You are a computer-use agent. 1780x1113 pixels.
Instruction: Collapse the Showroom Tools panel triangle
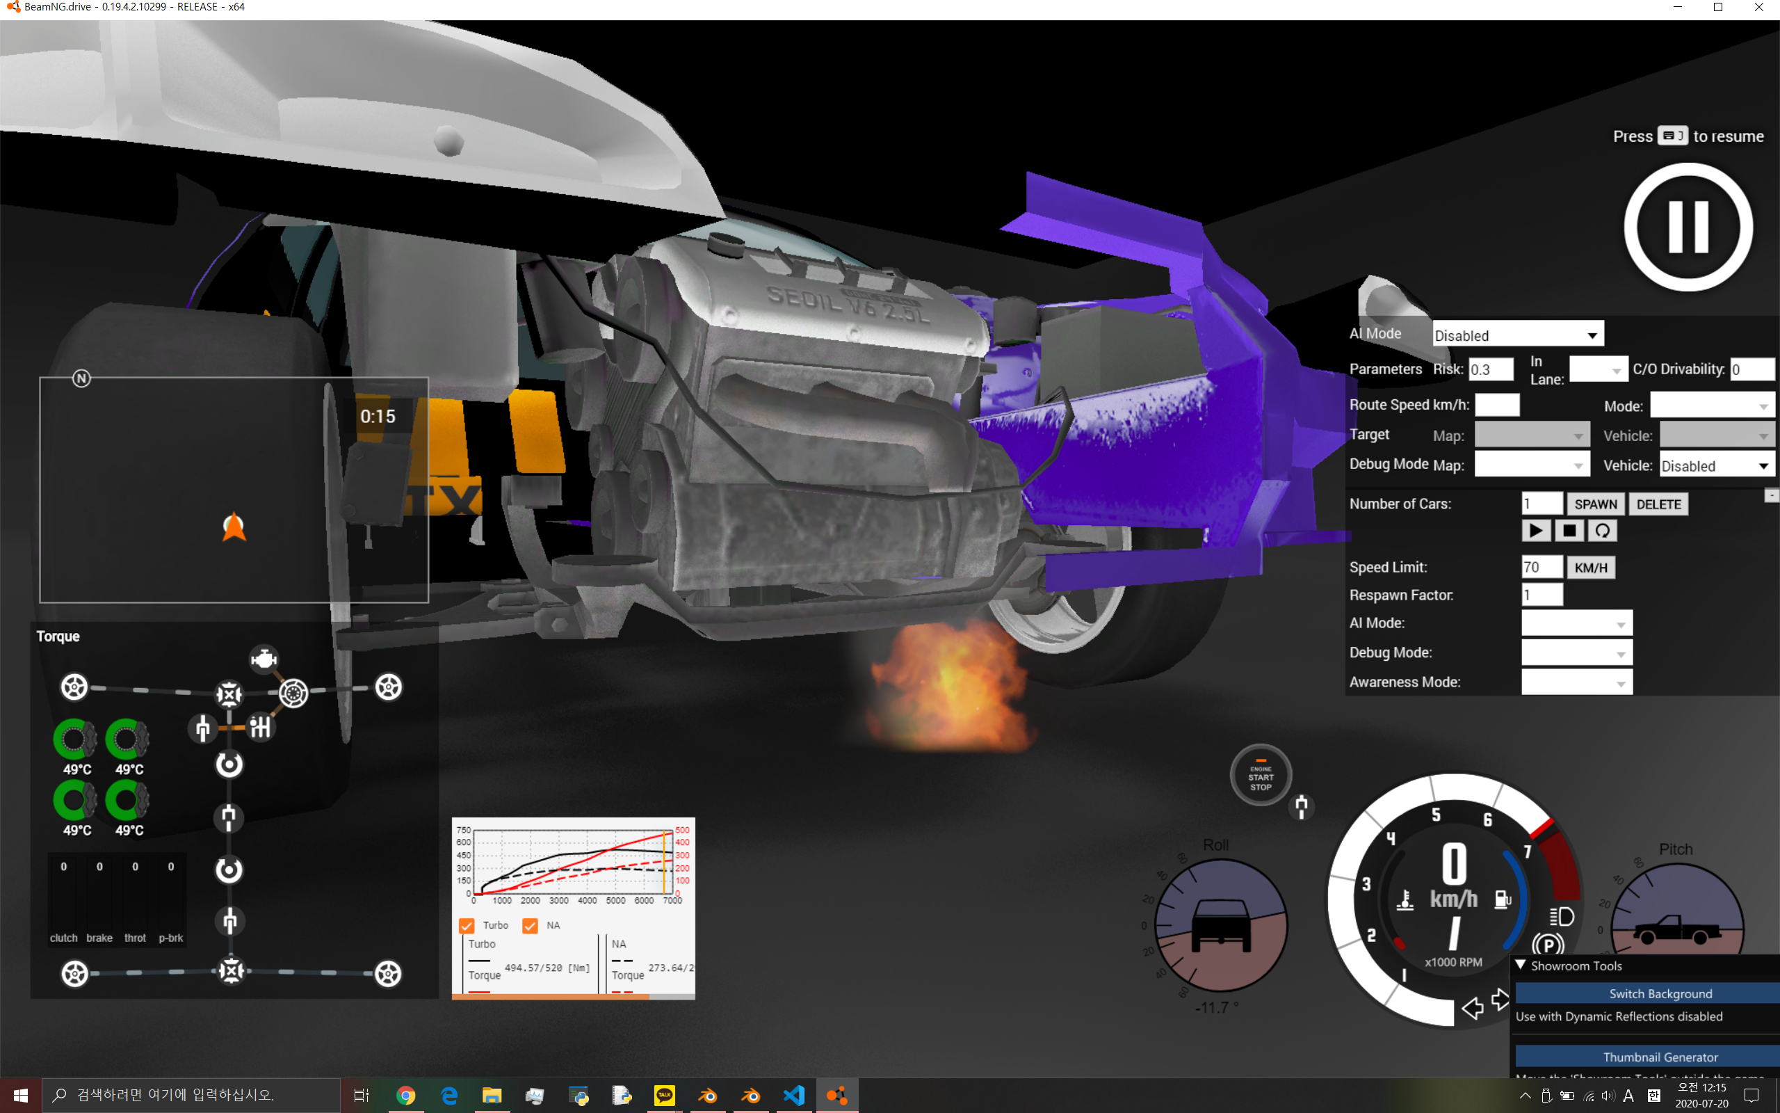point(1521,965)
